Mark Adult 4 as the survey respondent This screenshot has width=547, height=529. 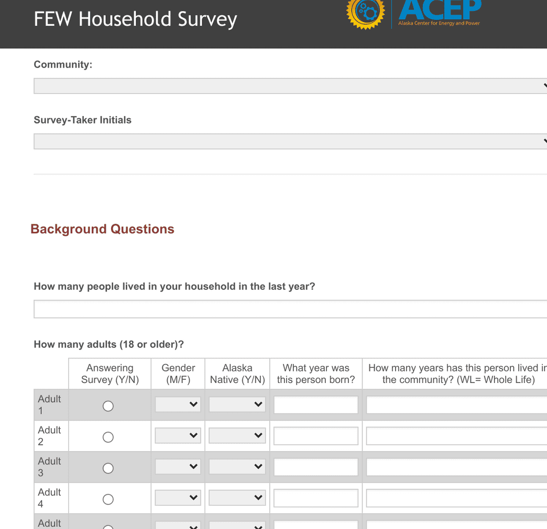[108, 498]
